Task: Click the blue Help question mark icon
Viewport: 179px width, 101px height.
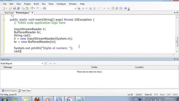Action: [126, 8]
